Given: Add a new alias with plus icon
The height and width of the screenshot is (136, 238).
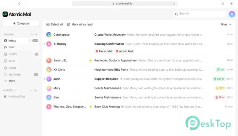Looking at the screenshot, I should click(x=36, y=90).
